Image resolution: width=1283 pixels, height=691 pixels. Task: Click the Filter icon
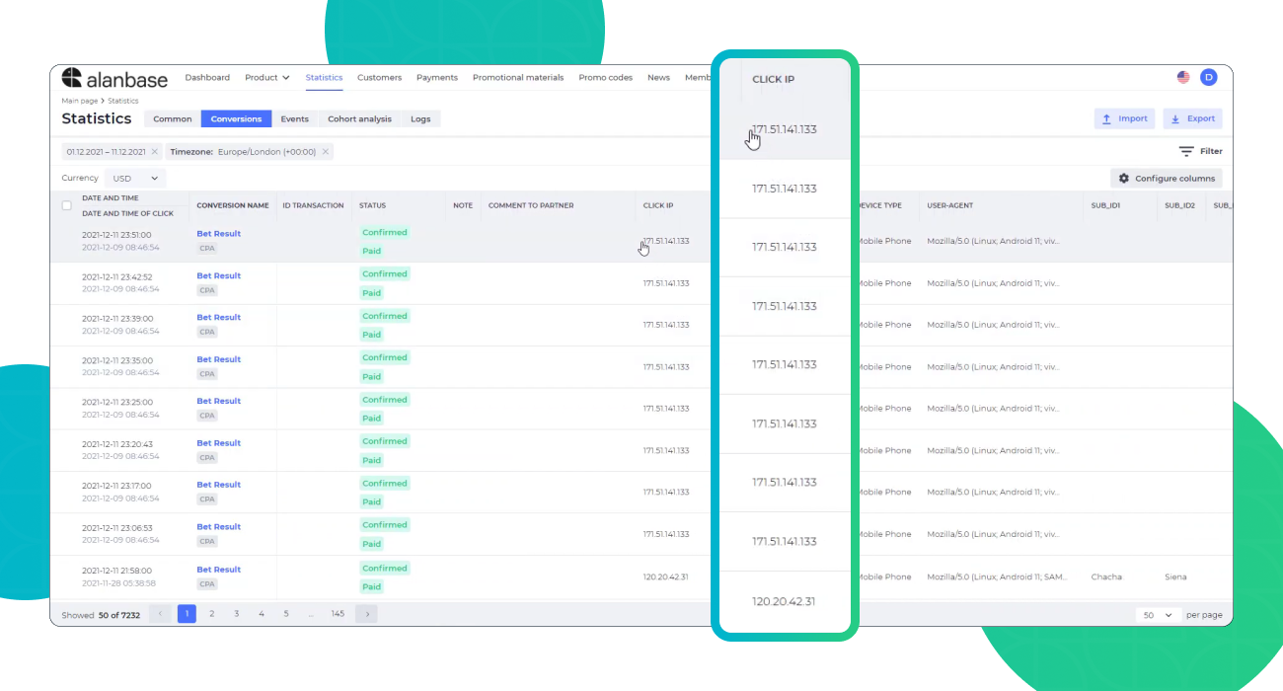click(1186, 152)
